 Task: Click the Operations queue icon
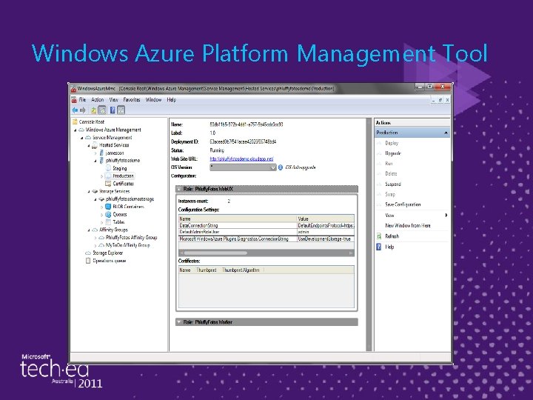point(88,261)
